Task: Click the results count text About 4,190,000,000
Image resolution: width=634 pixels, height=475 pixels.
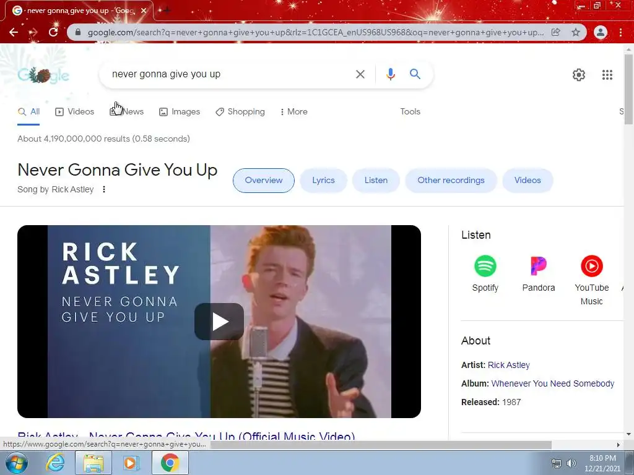Action: coord(103,139)
